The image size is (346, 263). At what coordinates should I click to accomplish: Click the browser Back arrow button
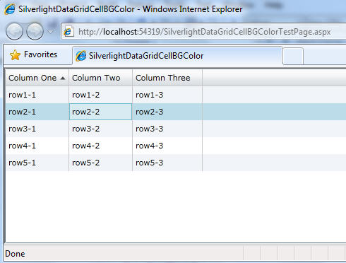[14, 31]
